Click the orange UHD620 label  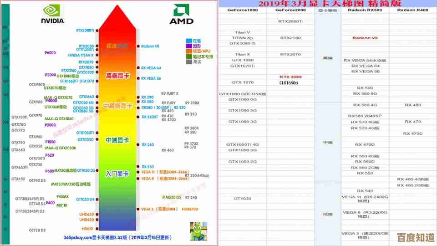[86, 220]
